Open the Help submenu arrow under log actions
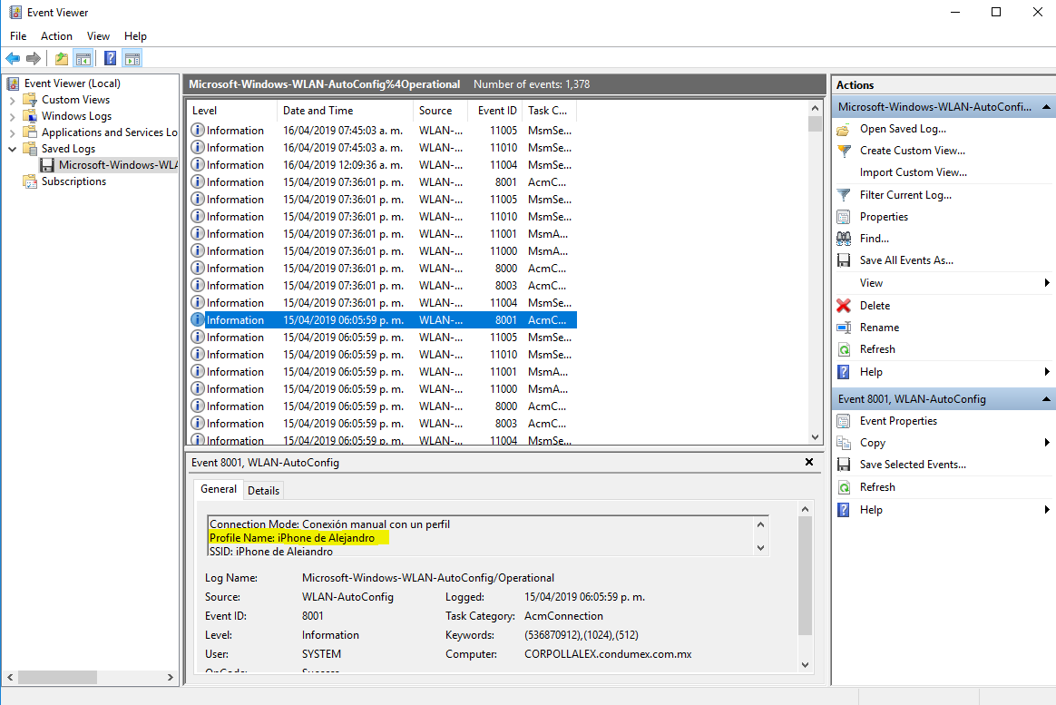This screenshot has height=705, width=1056. [1047, 372]
